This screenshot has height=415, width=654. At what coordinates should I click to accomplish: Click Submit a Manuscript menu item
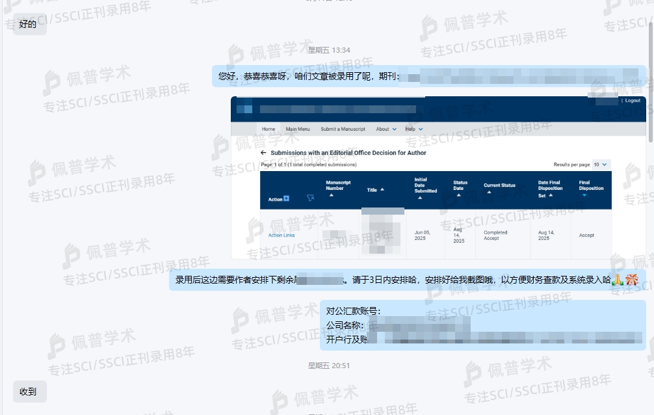tap(343, 129)
